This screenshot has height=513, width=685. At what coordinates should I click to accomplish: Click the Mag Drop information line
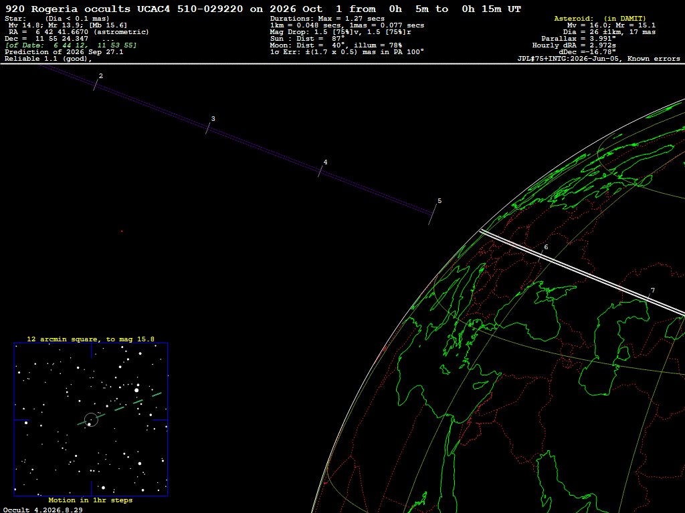(x=340, y=32)
